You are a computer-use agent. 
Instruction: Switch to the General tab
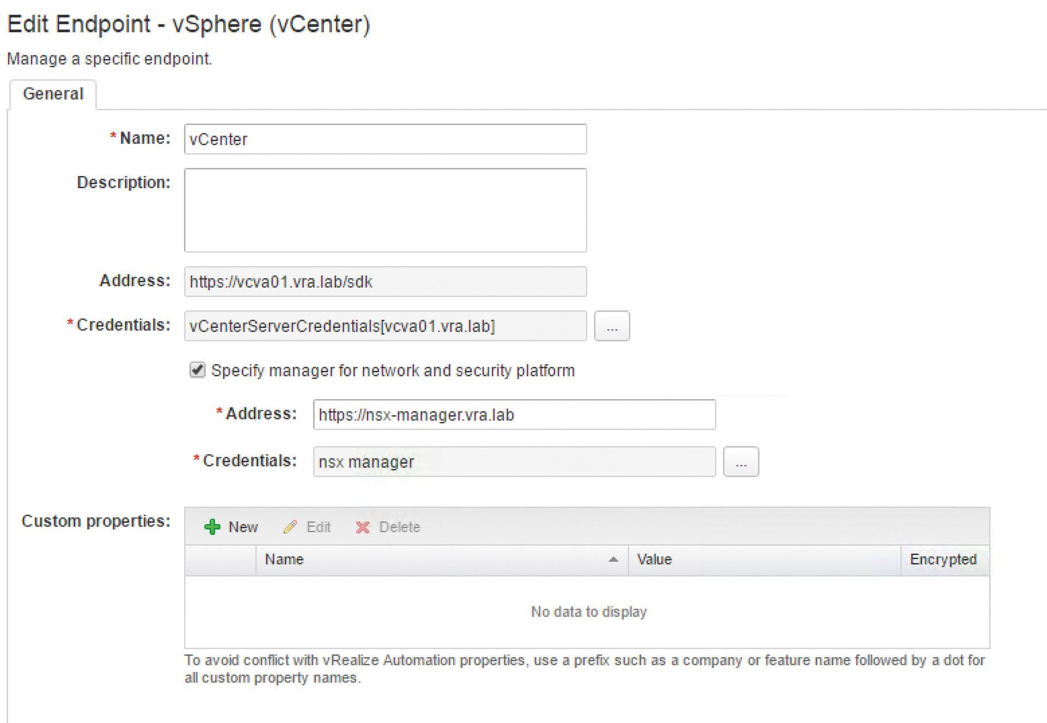[52, 94]
